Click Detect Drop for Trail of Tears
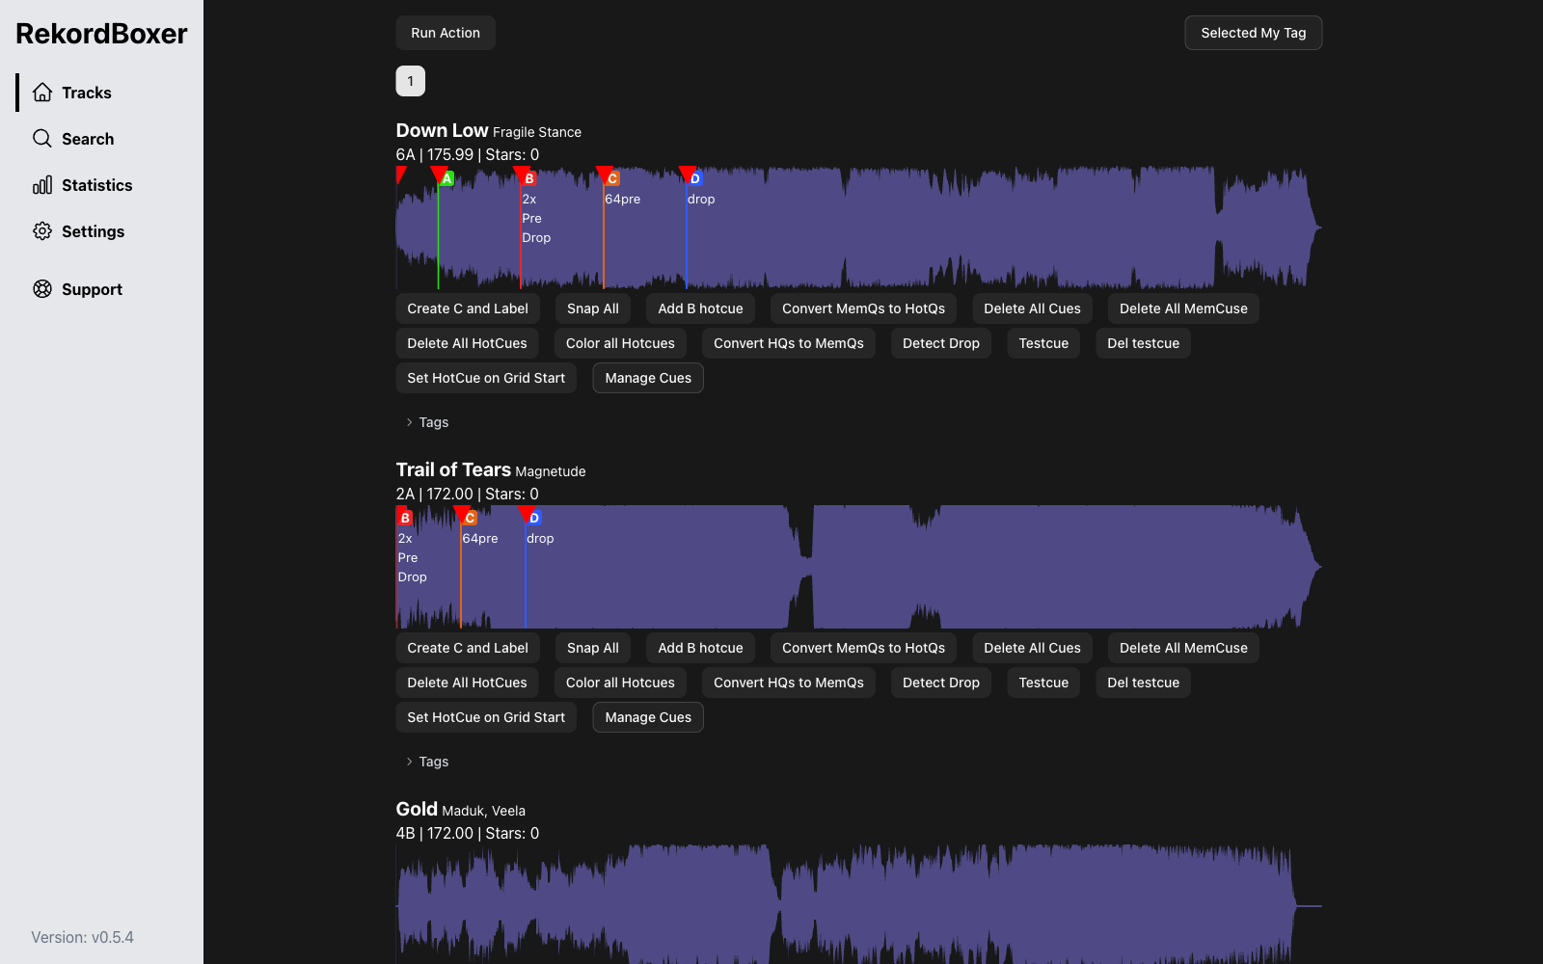 pos(941,683)
